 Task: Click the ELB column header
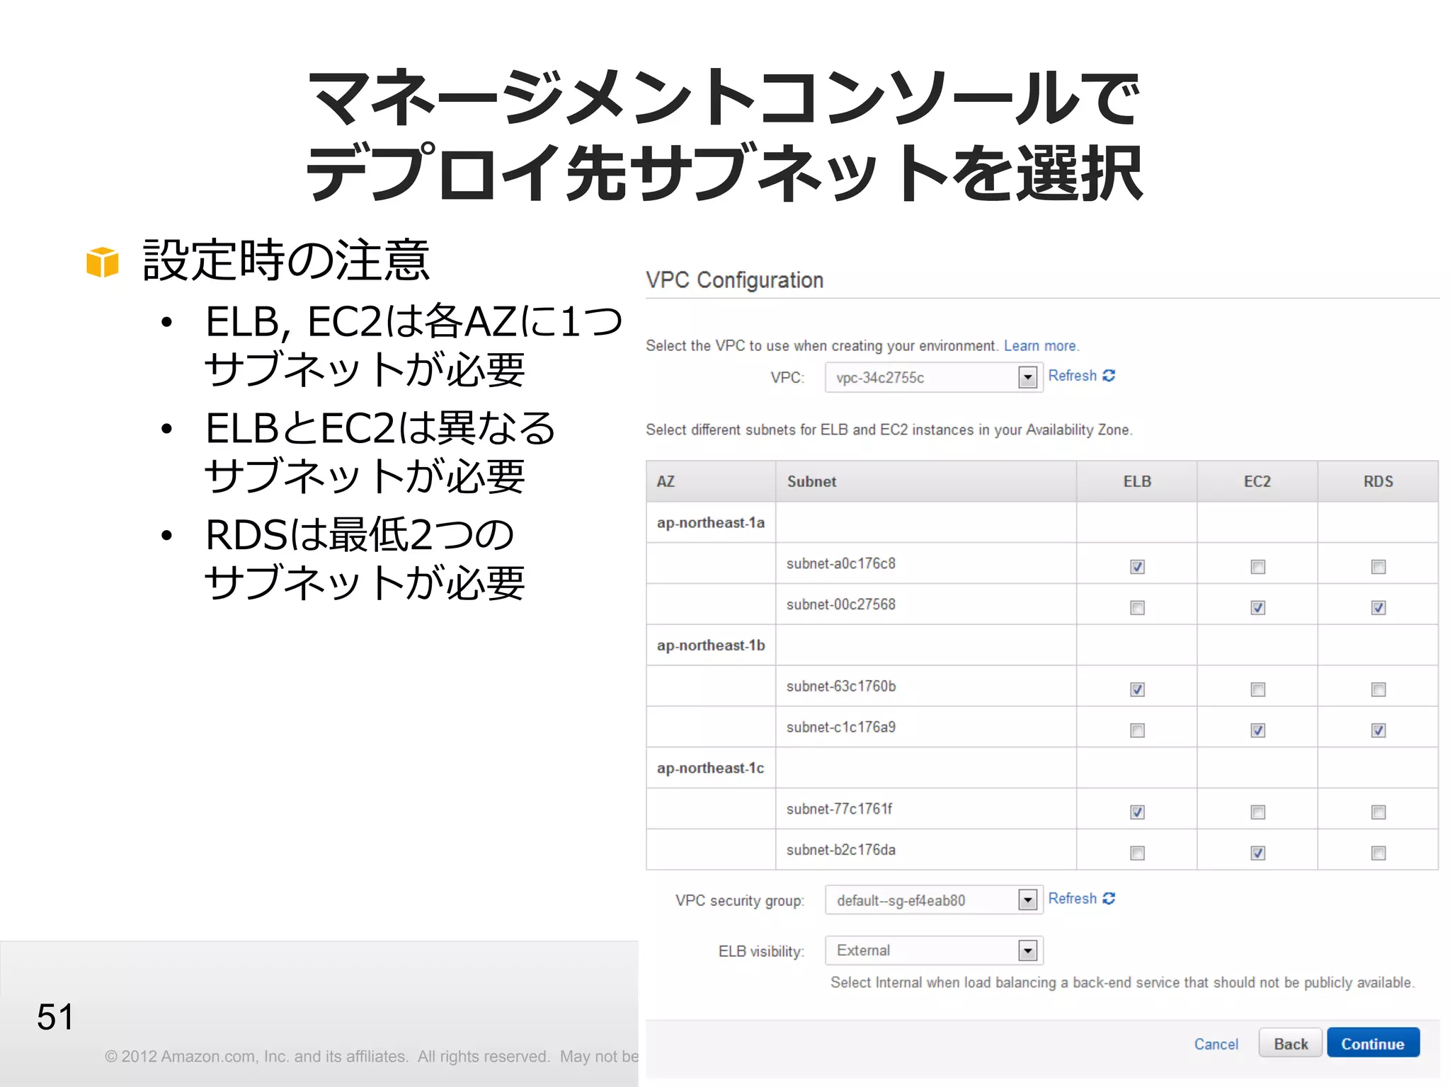point(1137,481)
